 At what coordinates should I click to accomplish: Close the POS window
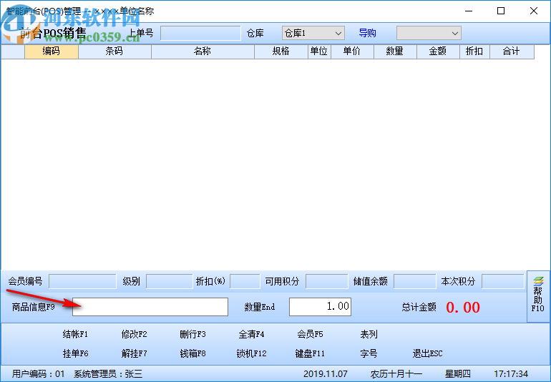point(533,11)
